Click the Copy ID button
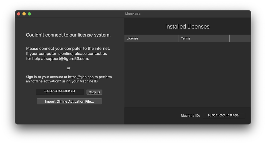The image size is (266, 144). [94, 92]
